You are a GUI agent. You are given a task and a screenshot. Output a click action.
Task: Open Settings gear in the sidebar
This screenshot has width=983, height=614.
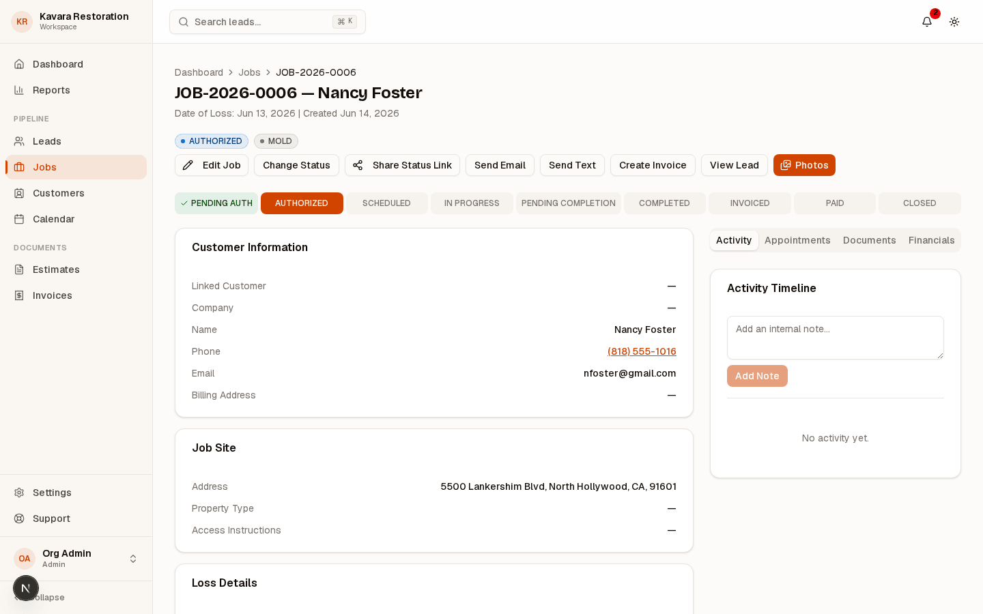tap(19, 493)
